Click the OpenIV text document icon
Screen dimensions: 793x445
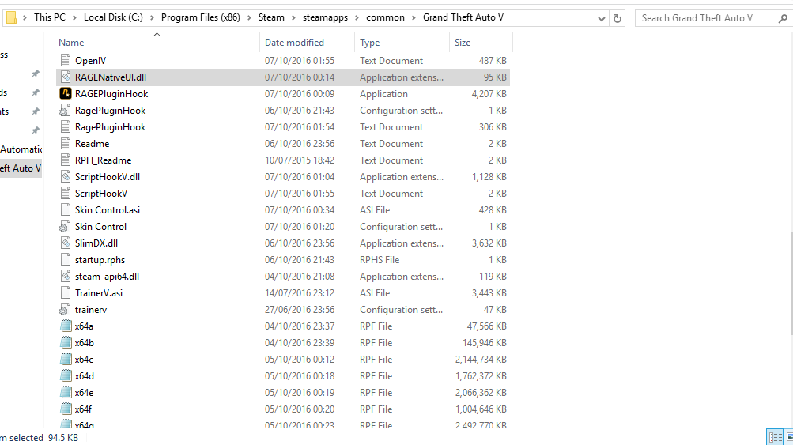(66, 61)
